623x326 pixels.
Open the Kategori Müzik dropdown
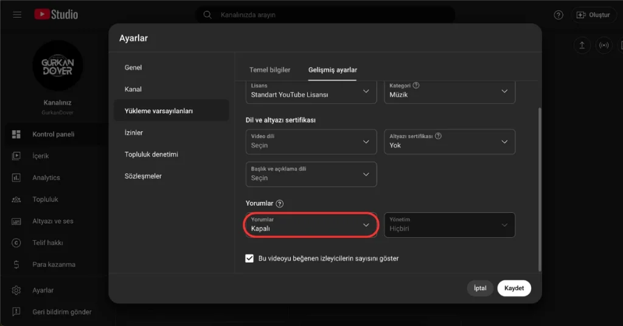click(x=450, y=91)
